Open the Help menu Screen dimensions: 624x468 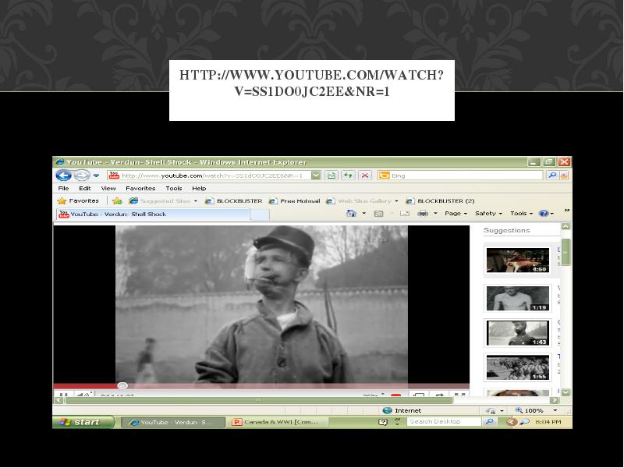[x=199, y=188]
